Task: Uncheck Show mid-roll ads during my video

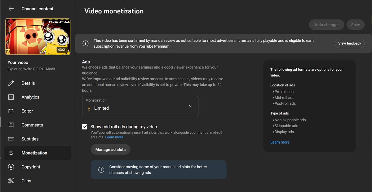Action: (x=85, y=126)
